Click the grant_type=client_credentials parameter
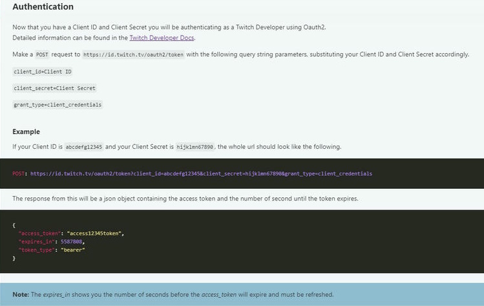The width and height of the screenshot is (484, 306). pyautogui.click(x=58, y=105)
